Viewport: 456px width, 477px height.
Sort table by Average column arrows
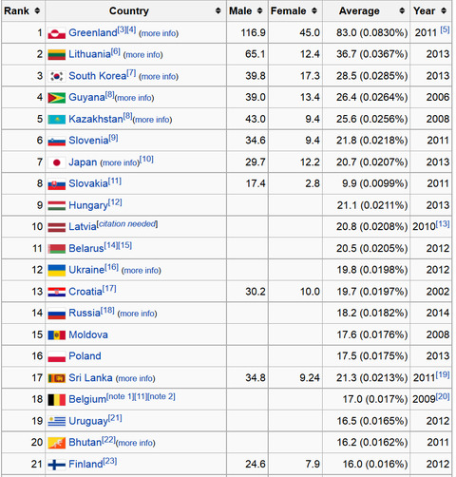click(402, 10)
